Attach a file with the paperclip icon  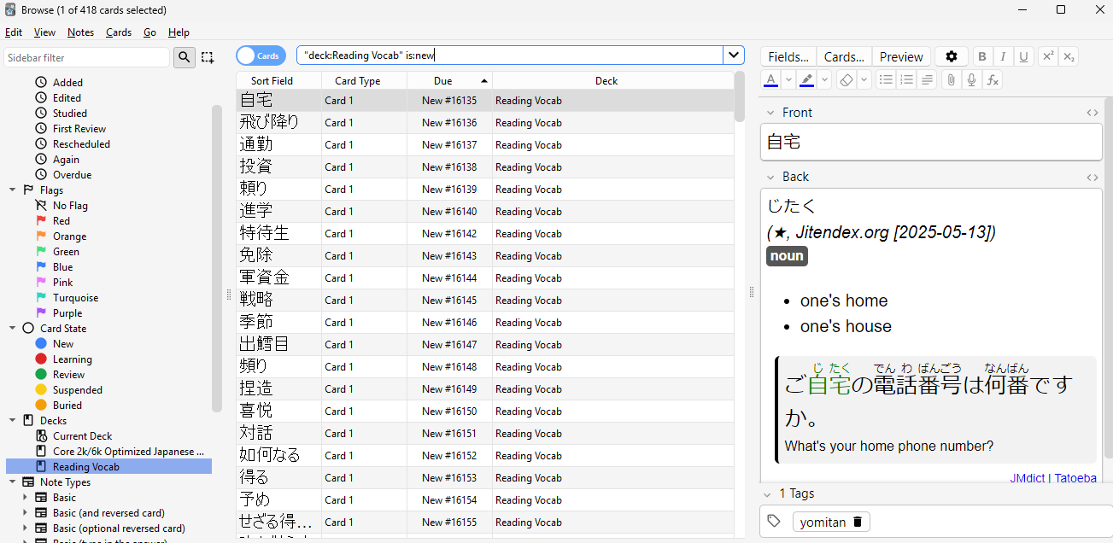951,79
